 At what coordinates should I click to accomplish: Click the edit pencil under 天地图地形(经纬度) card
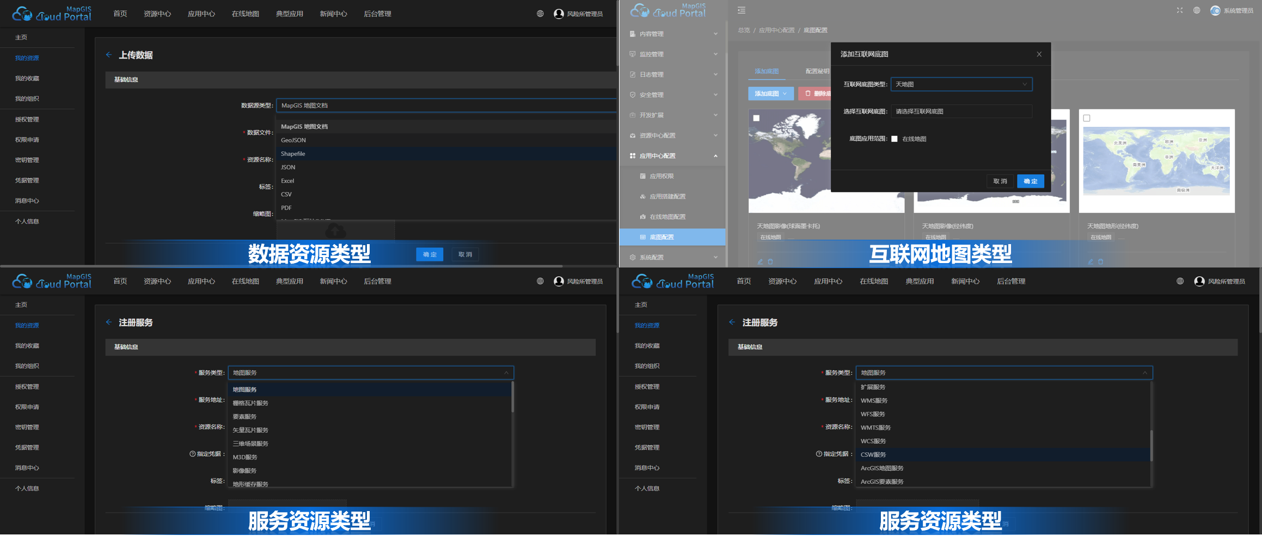click(x=1091, y=262)
